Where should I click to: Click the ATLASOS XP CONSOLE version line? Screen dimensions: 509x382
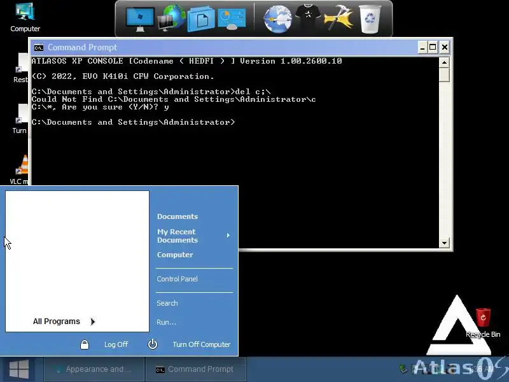(186, 61)
